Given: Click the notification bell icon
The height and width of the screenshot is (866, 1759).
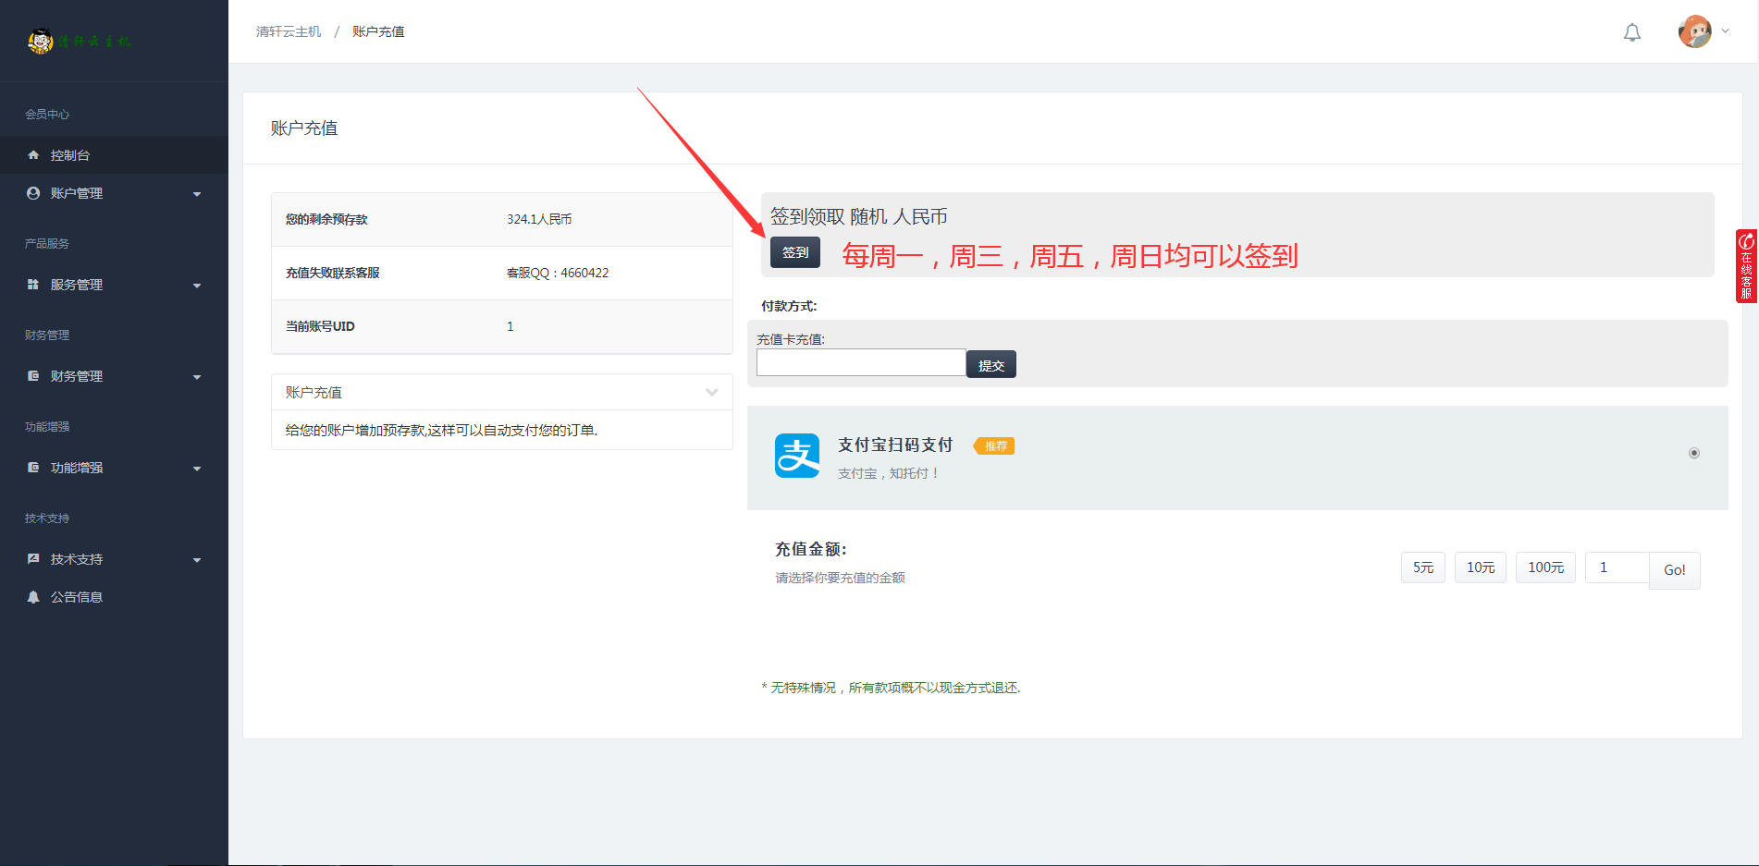Looking at the screenshot, I should 1632,32.
